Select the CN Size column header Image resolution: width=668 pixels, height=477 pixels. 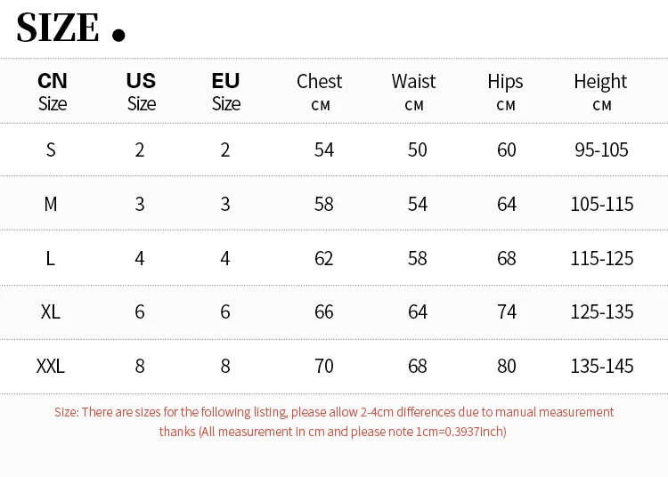pos(53,92)
